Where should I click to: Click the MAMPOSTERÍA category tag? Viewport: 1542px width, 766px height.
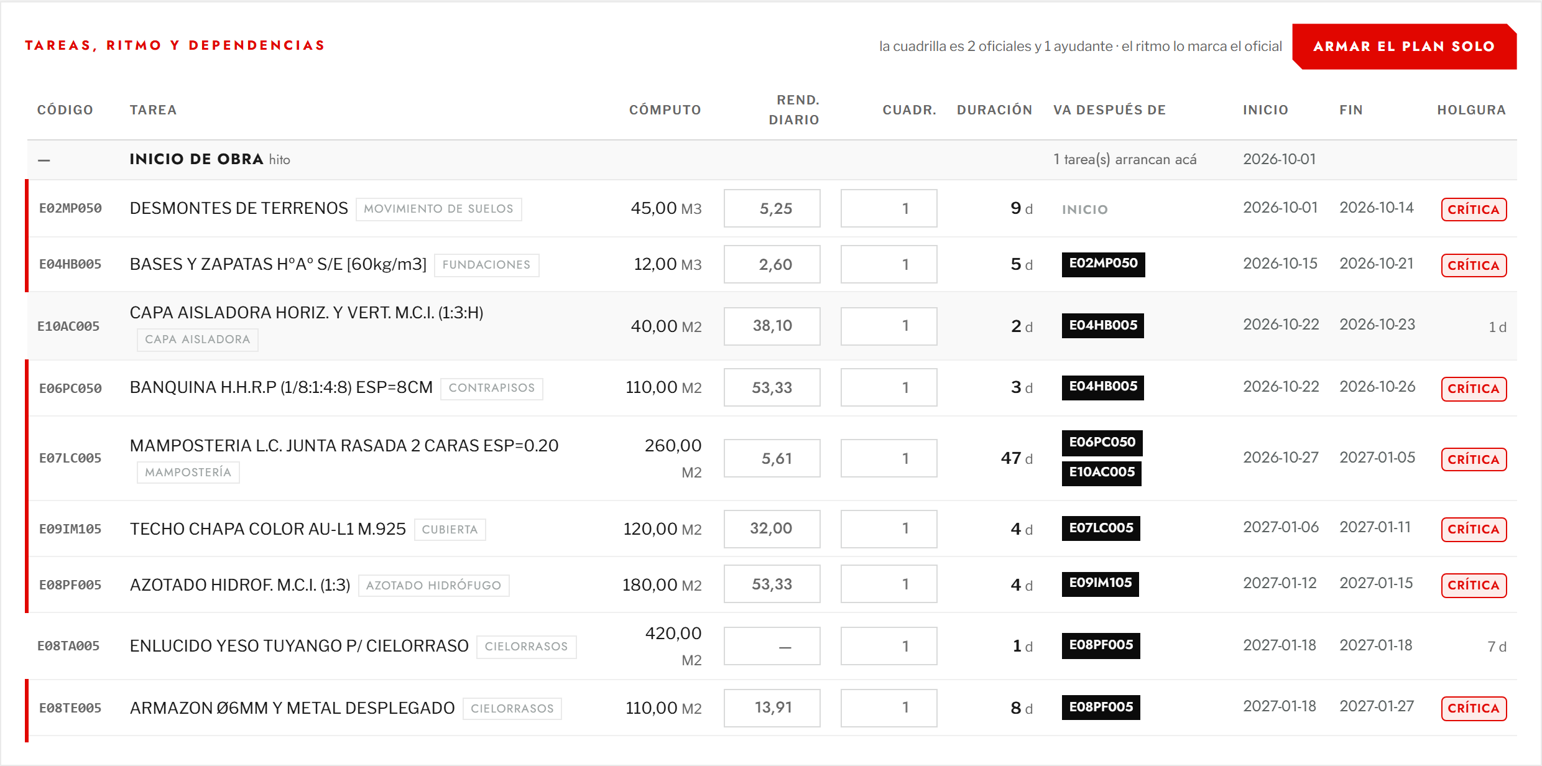[x=188, y=473]
